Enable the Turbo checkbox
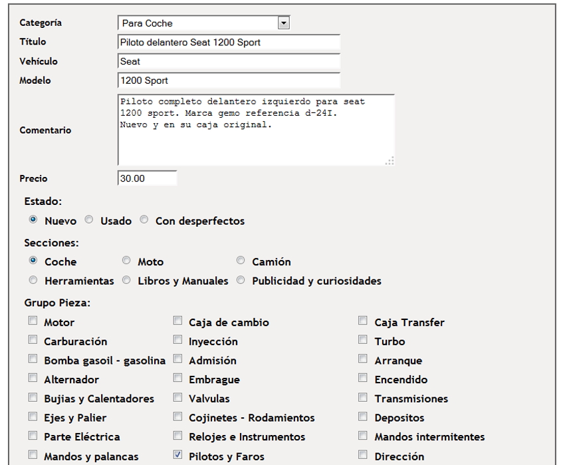The height and width of the screenshot is (465, 563). click(362, 340)
